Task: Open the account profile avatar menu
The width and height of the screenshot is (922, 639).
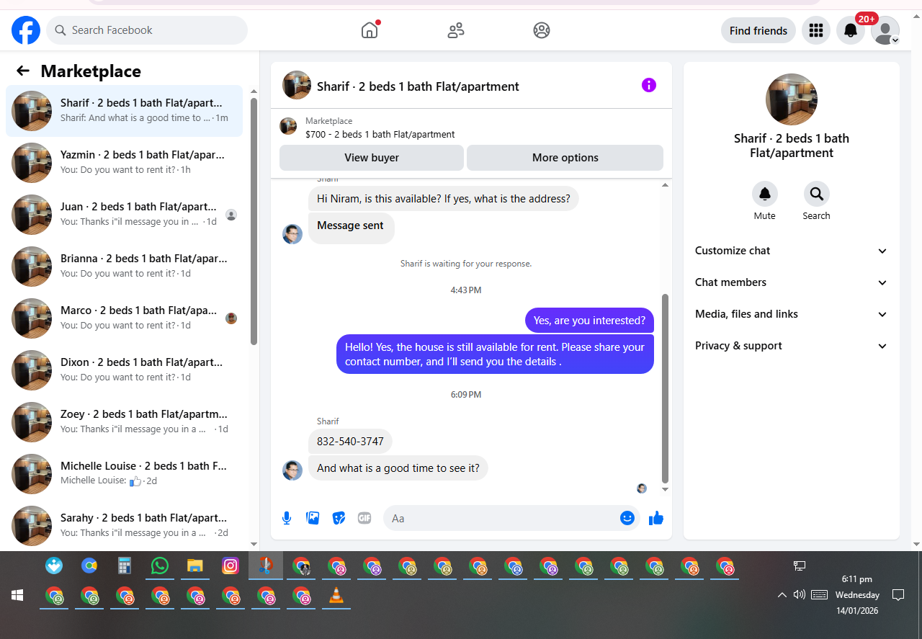Action: (885, 30)
